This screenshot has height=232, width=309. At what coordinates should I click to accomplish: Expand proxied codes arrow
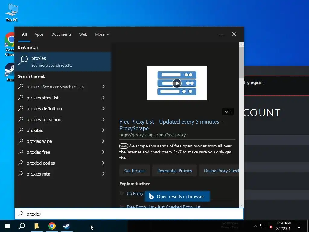point(103,163)
